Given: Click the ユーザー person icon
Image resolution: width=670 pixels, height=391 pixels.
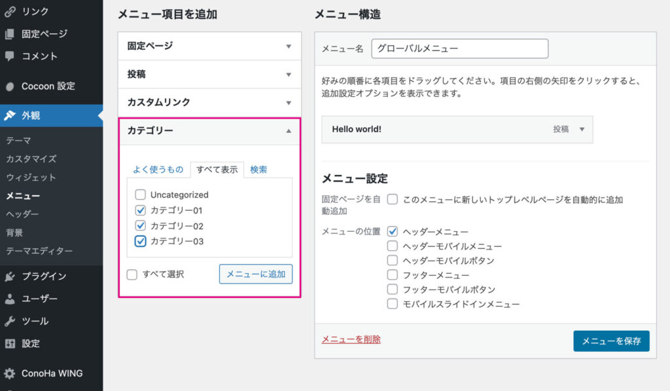Looking at the screenshot, I should click(x=10, y=299).
